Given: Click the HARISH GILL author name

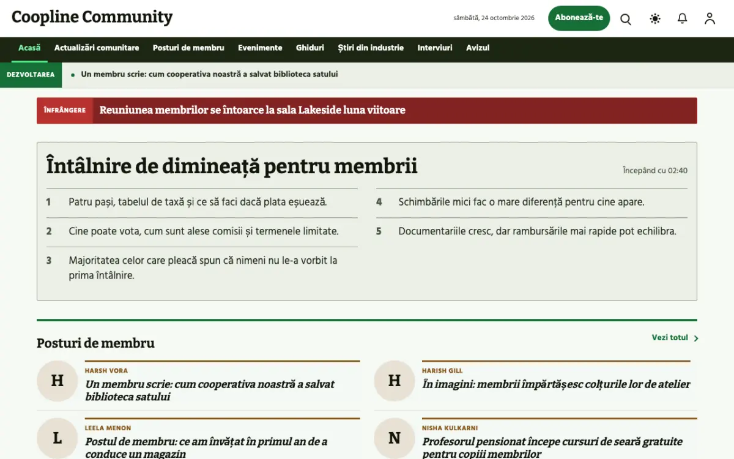Looking at the screenshot, I should (x=442, y=371).
